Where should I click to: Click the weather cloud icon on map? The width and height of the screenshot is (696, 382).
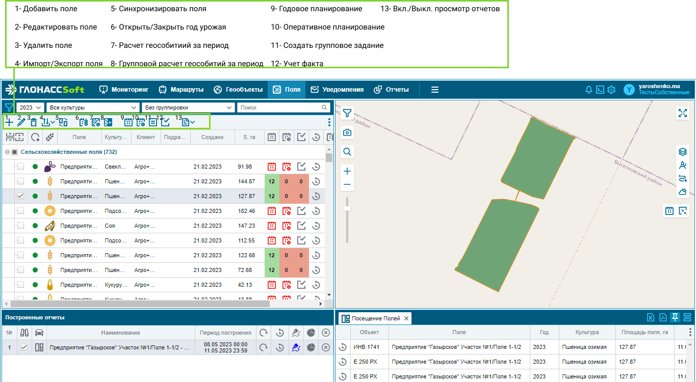pyautogui.click(x=683, y=192)
